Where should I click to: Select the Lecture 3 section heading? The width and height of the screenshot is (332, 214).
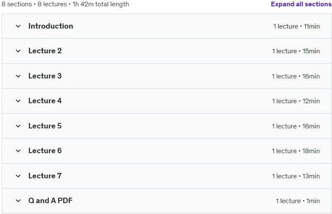45,76
